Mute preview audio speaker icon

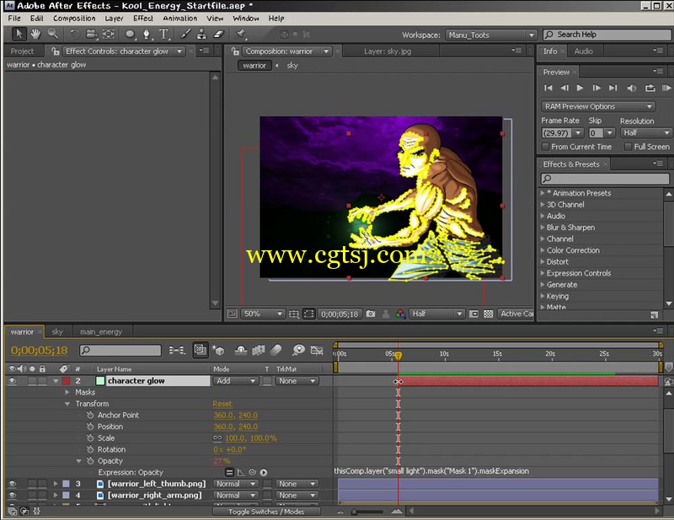point(631,88)
